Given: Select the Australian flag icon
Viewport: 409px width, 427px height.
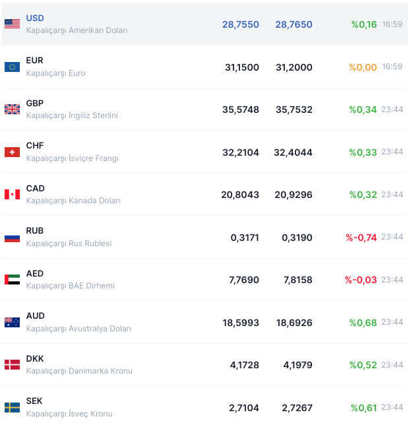Looking at the screenshot, I should [12, 322].
